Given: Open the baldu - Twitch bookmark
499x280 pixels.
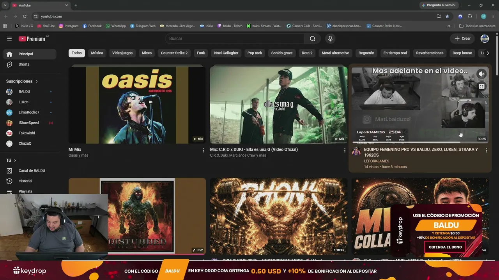Looking at the screenshot, I should point(230,26).
